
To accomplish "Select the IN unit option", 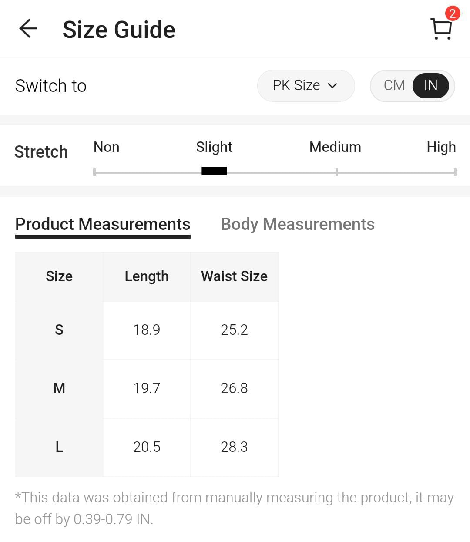I will [x=430, y=85].
